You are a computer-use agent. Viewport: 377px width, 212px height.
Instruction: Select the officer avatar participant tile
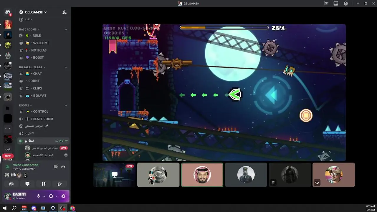(x=246, y=175)
